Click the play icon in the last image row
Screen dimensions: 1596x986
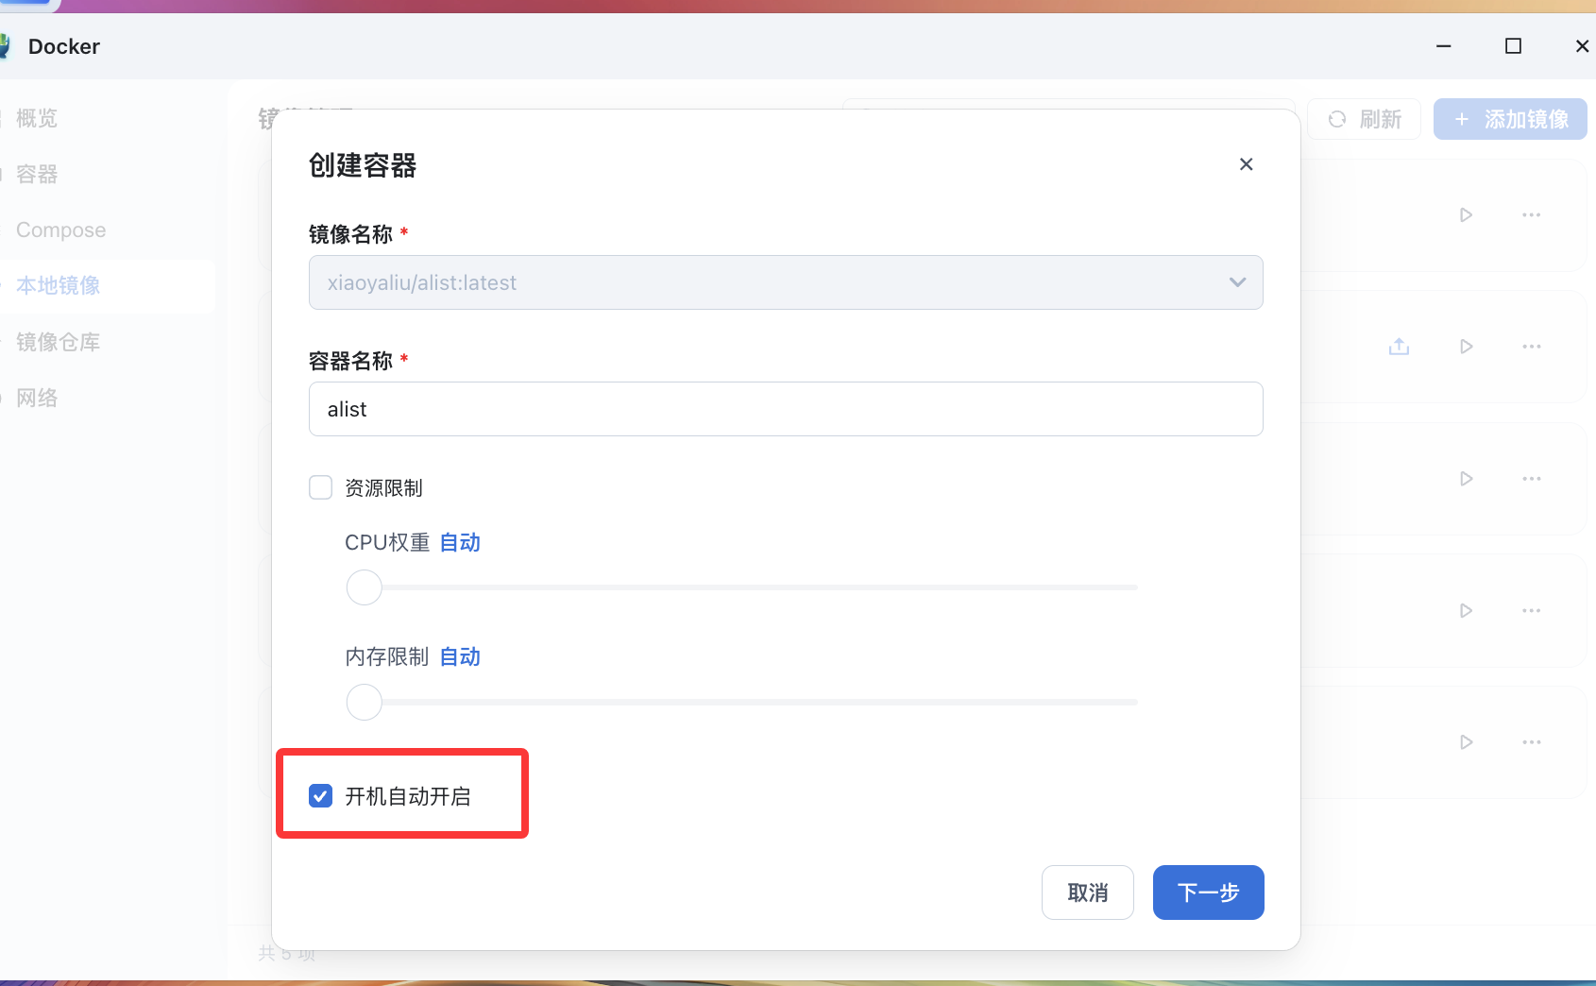pyautogui.click(x=1466, y=742)
